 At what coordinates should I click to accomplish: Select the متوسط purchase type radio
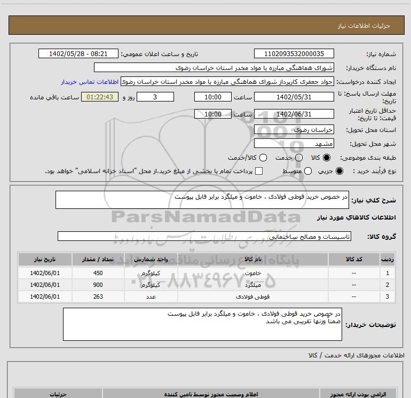[308, 171]
